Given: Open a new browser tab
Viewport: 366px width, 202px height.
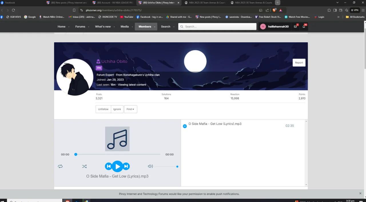Looking at the screenshot, I should pos(277,3).
